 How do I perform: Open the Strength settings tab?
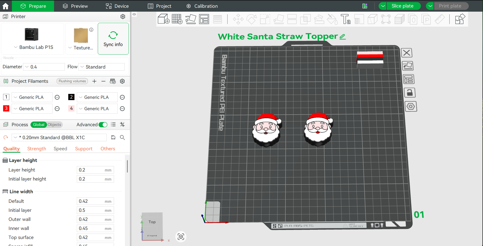click(36, 148)
